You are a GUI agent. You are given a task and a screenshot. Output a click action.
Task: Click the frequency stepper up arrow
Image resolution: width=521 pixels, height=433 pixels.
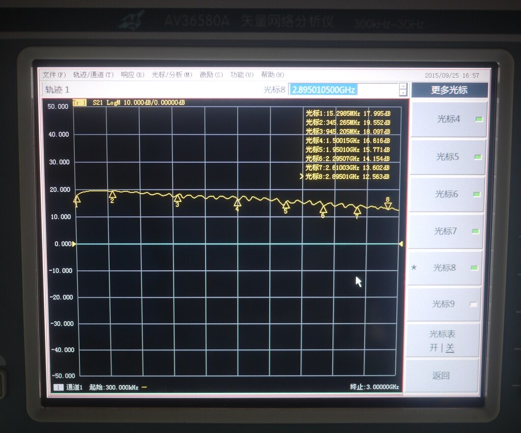pos(403,86)
